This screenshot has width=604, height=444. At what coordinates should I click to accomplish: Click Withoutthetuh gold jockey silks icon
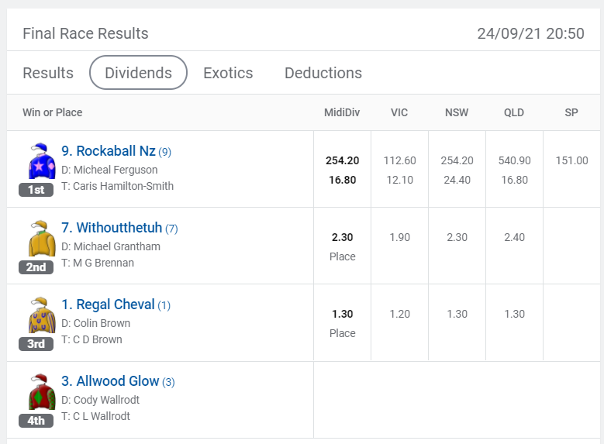click(42, 238)
